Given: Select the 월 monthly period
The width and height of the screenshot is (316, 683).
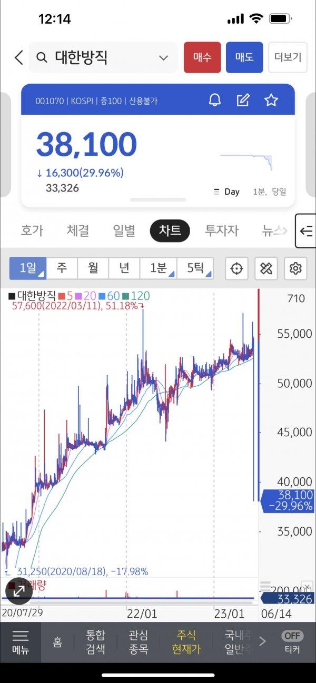Looking at the screenshot, I should (93, 268).
